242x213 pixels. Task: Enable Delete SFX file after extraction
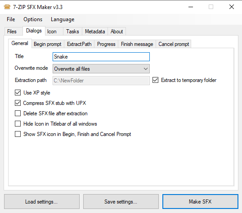pyautogui.click(x=18, y=113)
